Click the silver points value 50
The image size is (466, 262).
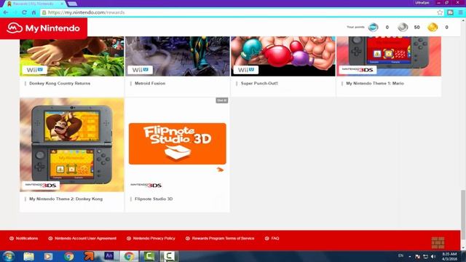pyautogui.click(x=416, y=28)
